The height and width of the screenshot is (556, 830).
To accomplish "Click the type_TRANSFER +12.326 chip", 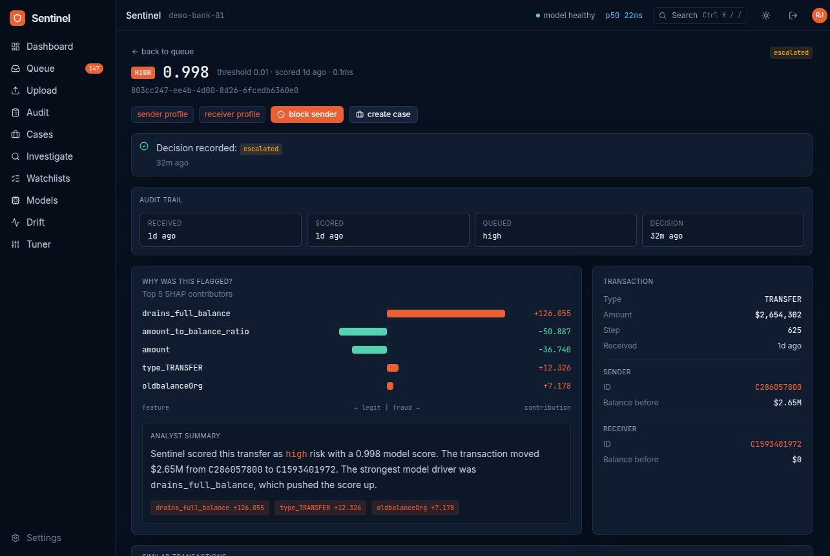I will (x=320, y=508).
